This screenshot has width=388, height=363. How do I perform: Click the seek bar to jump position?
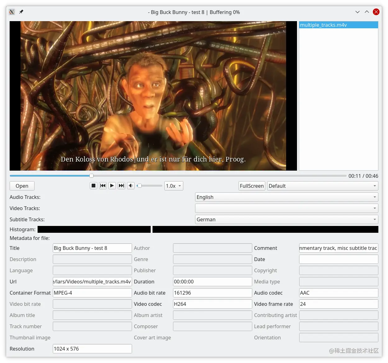tap(177, 176)
